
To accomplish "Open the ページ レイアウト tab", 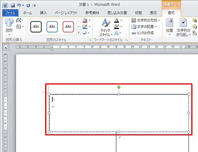I will tap(66, 13).
